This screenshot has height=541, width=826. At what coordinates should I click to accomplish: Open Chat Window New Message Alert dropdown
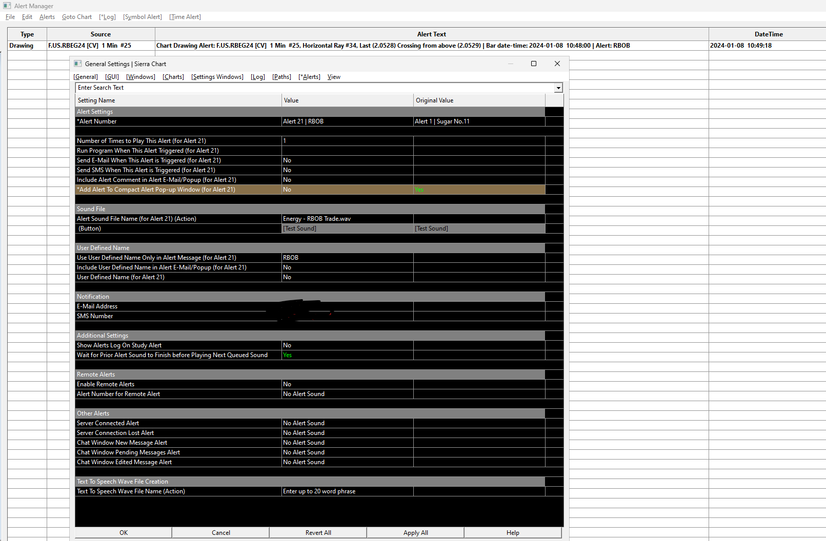pos(347,443)
